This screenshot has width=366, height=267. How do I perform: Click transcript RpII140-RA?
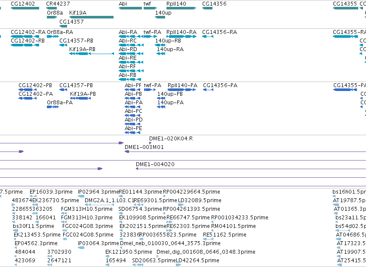[x=181, y=36]
